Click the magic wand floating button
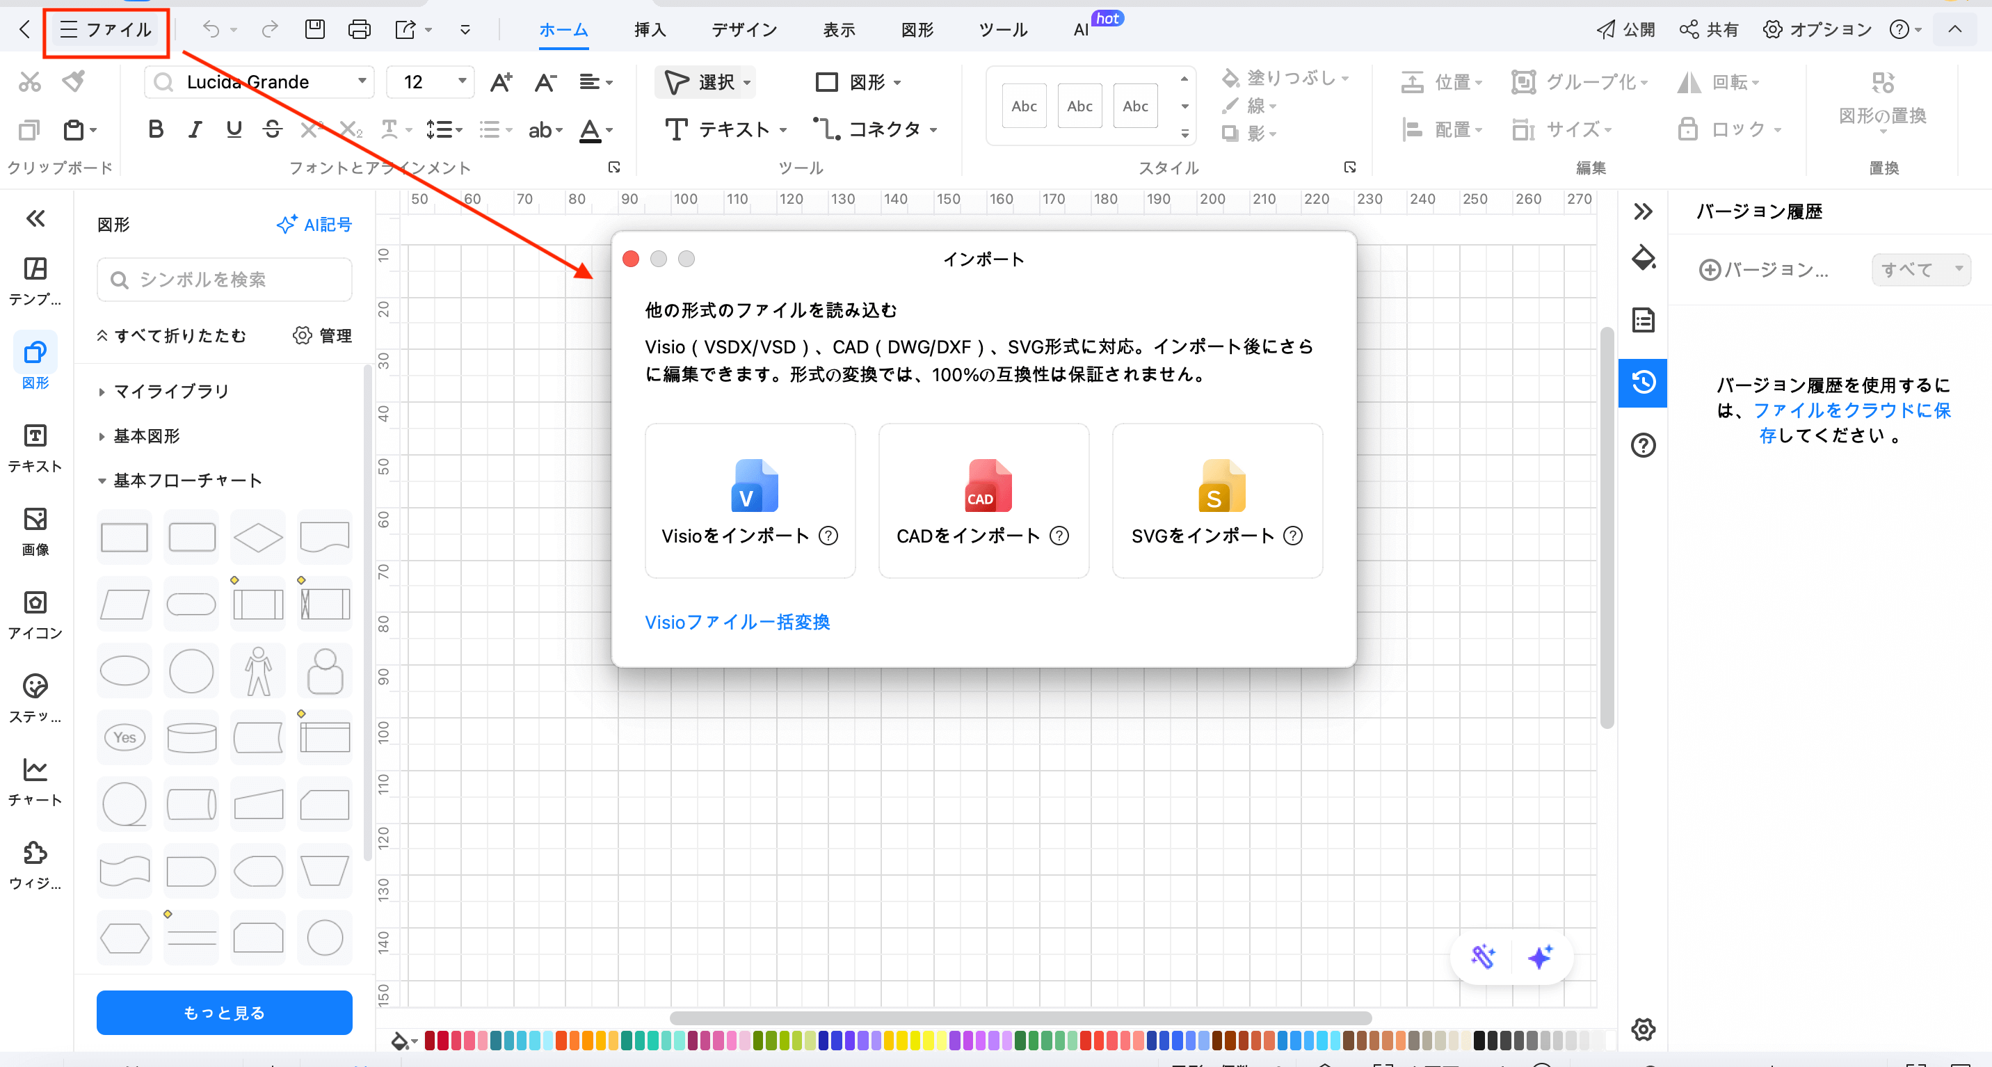Image resolution: width=1992 pixels, height=1067 pixels. pyautogui.click(x=1483, y=956)
